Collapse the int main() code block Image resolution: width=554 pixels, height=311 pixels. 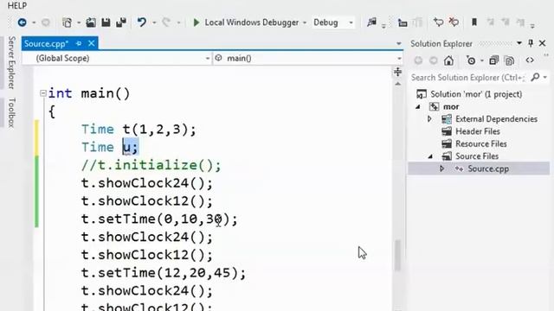tap(43, 93)
